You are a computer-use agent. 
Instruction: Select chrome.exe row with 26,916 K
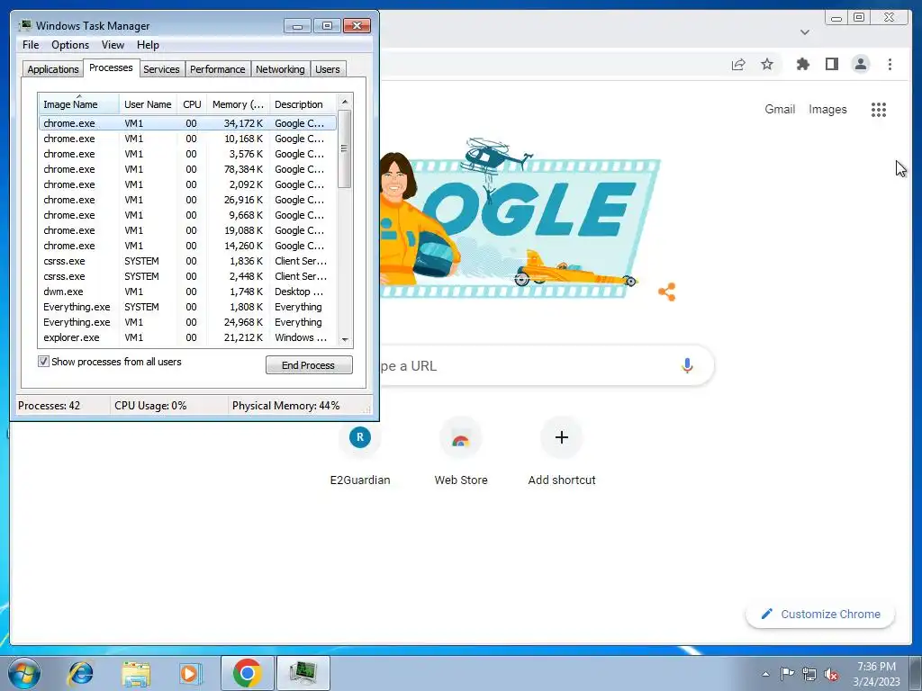(x=187, y=200)
